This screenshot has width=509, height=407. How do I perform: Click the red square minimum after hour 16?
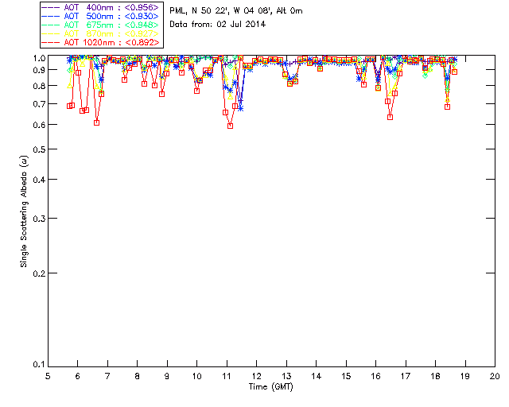point(390,117)
